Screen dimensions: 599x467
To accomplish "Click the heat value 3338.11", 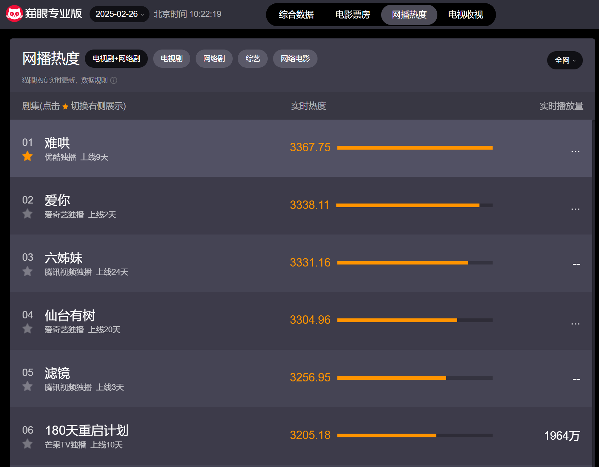I will 309,205.
